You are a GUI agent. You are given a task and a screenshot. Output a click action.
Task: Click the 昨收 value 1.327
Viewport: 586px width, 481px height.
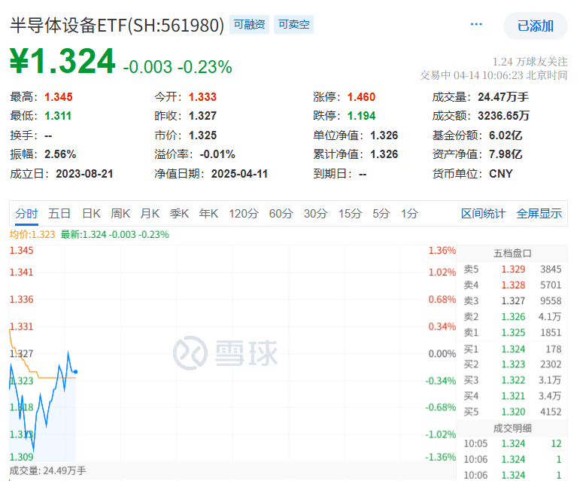click(202, 116)
